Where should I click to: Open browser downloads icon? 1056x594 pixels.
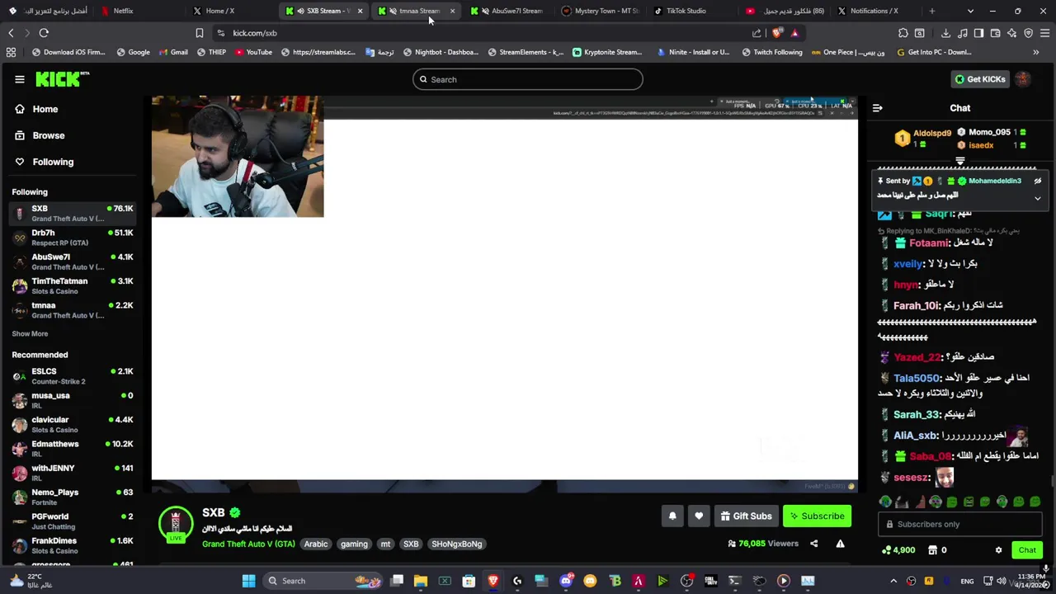point(945,33)
